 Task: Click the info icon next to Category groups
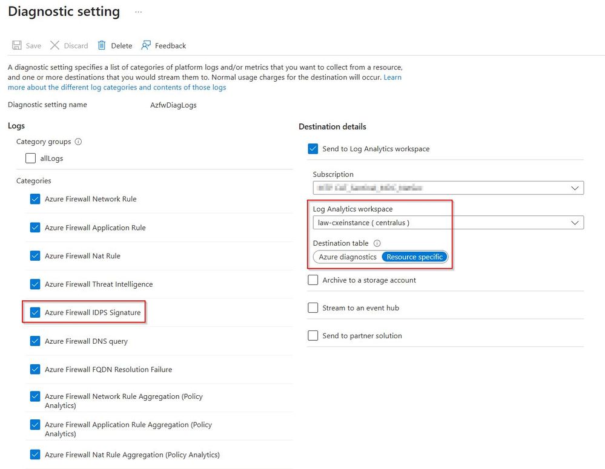coord(78,142)
